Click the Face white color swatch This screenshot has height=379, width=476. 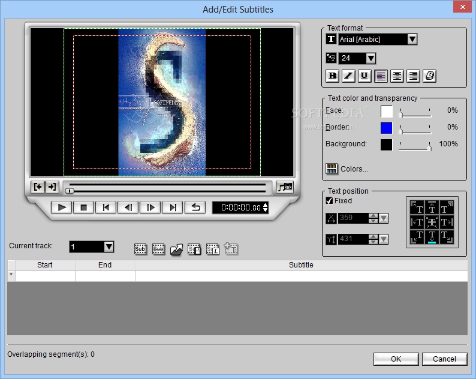pos(386,112)
